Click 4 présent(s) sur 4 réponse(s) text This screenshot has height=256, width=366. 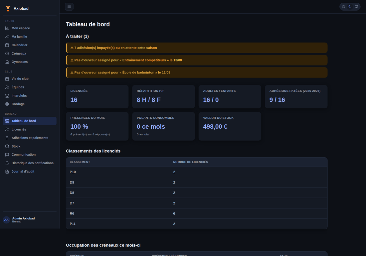point(90,134)
